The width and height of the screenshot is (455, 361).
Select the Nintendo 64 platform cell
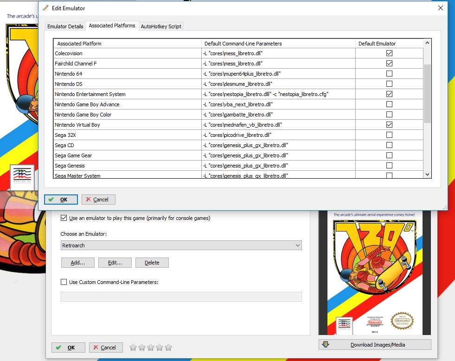128,74
